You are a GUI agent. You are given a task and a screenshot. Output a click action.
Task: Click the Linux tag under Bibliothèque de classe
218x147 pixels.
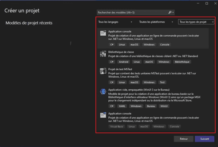coord(137,62)
